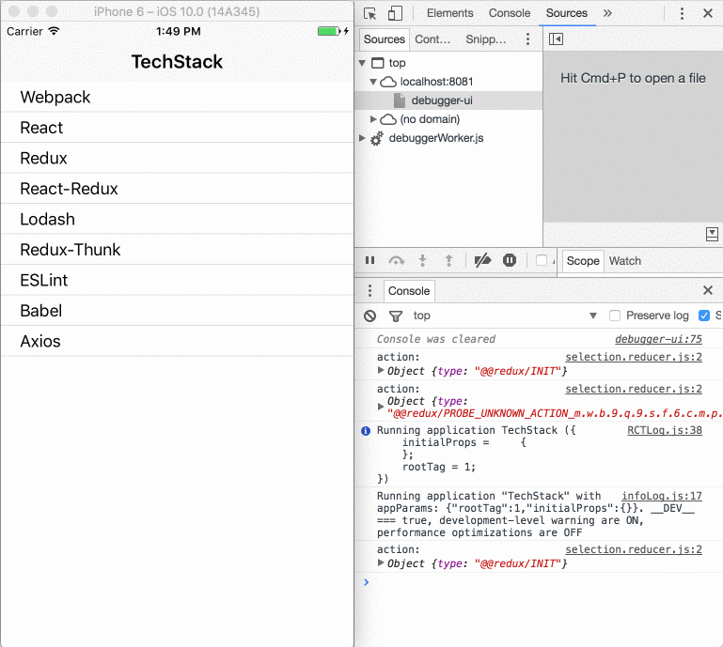Screen dimensions: 723x647
Task: Select the Console drawer tab
Action: 409,291
